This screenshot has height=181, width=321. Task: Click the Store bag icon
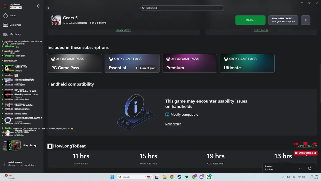[x=6, y=53]
